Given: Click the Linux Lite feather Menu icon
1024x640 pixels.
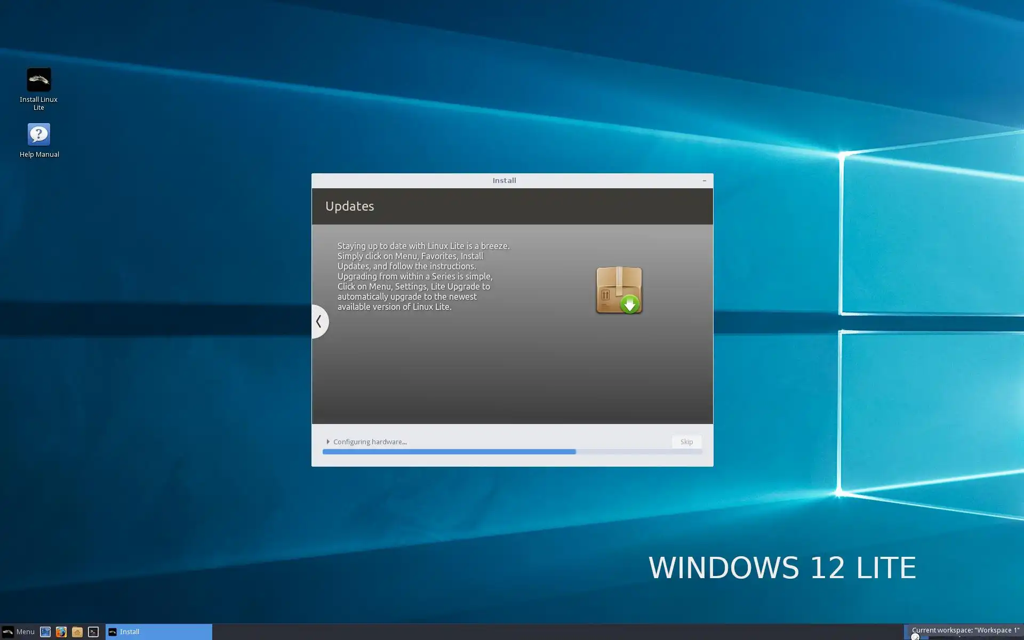Looking at the screenshot, I should pyautogui.click(x=8, y=632).
